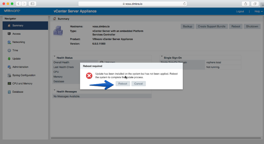Select Time in the Navigator
Screen dimensions: 264x144
coord(25,50)
